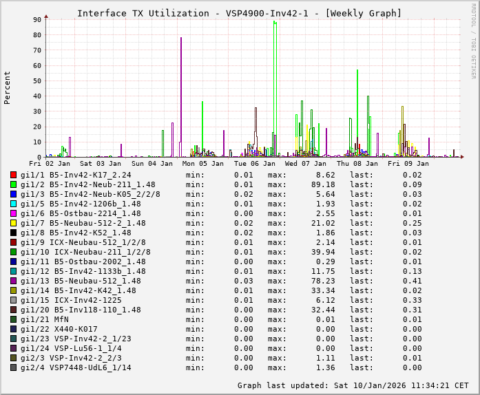Click the purple gi1/13 B5-Neubau-512 swatch
This screenshot has width=480, height=395.
(14, 281)
